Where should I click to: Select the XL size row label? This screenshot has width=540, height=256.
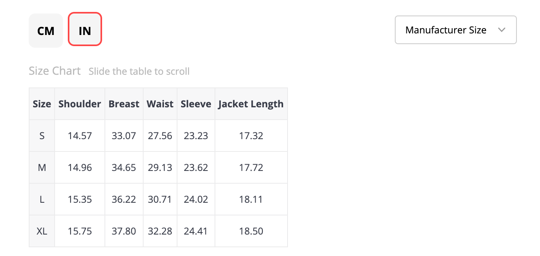(x=42, y=231)
